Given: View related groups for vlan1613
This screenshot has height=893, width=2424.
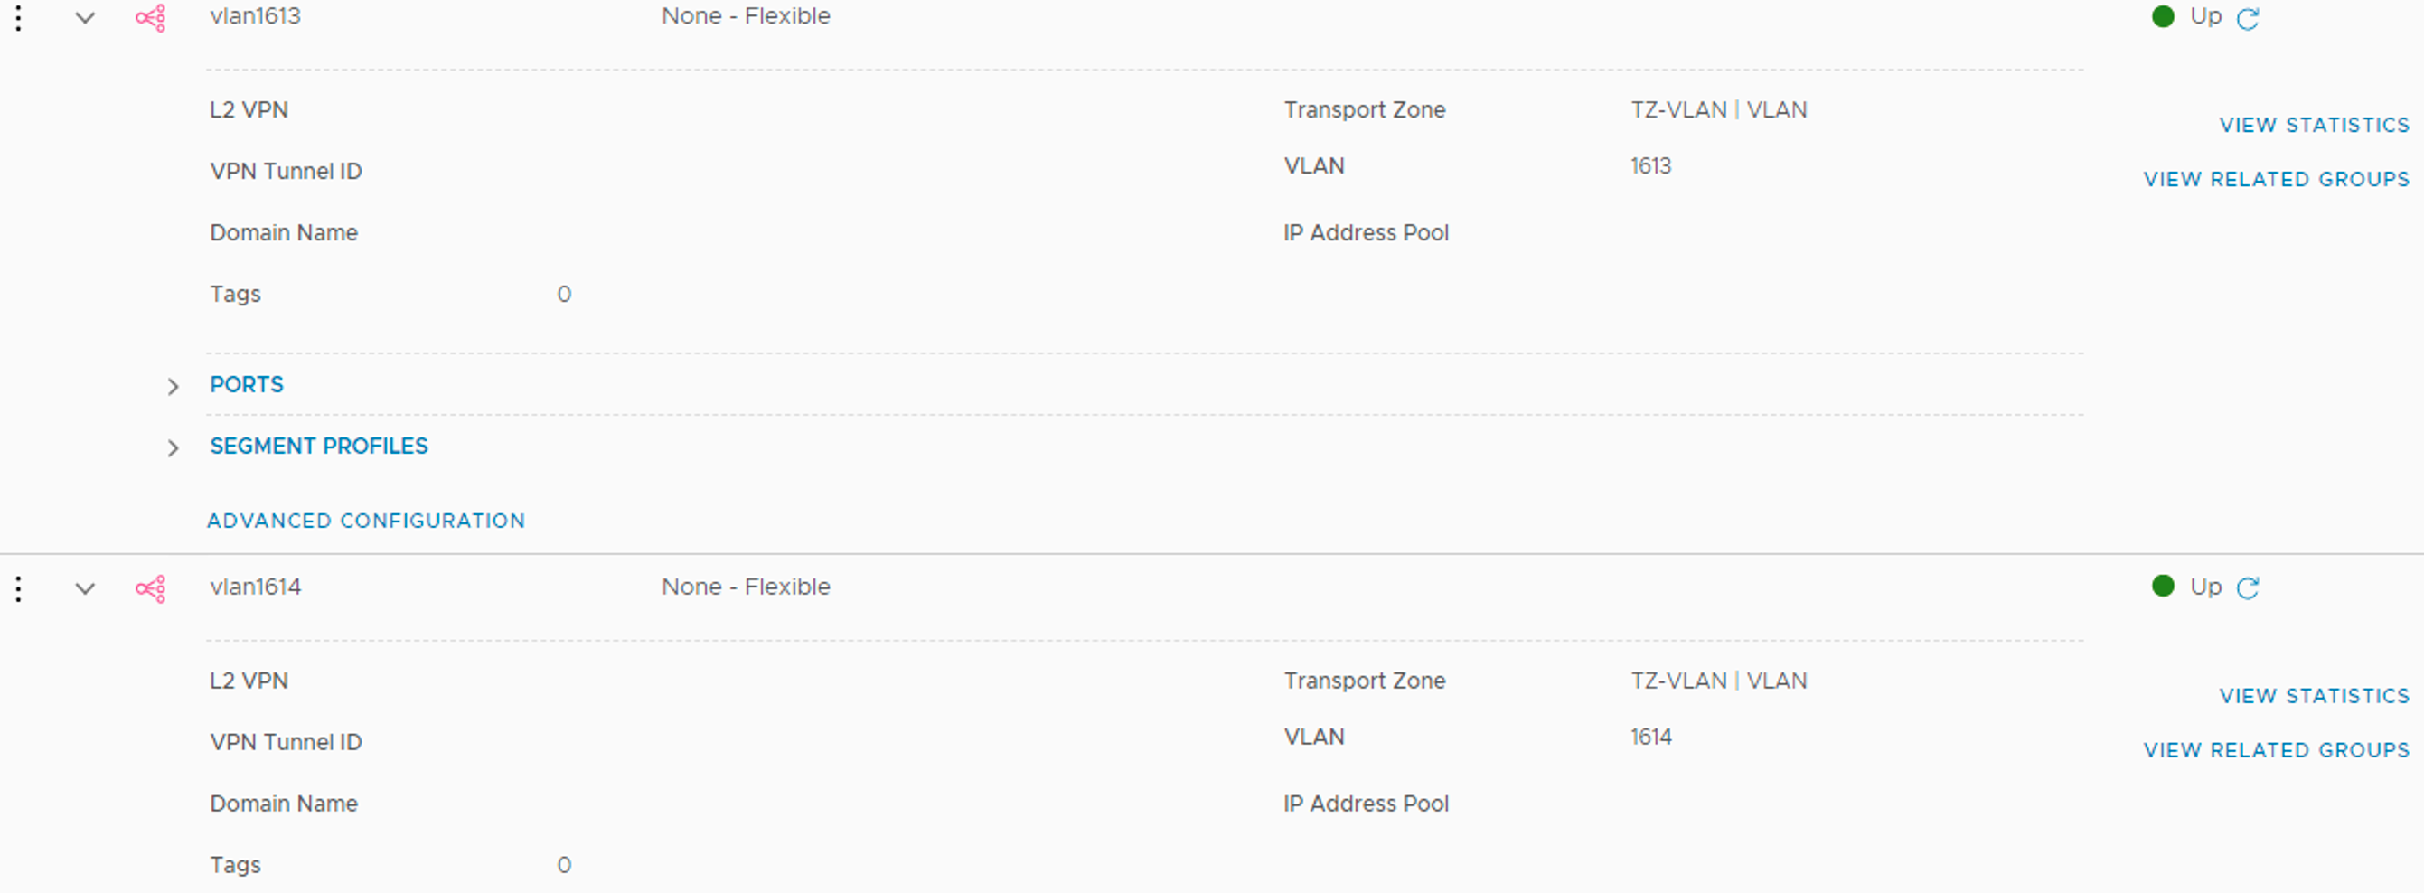Looking at the screenshot, I should click(2277, 180).
